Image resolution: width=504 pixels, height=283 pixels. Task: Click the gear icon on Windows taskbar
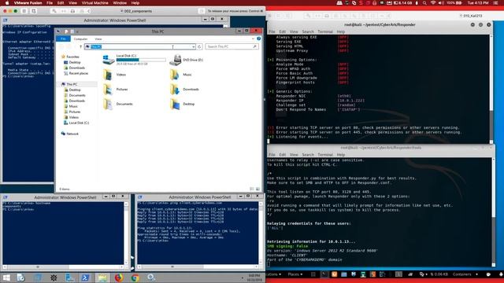point(54,277)
